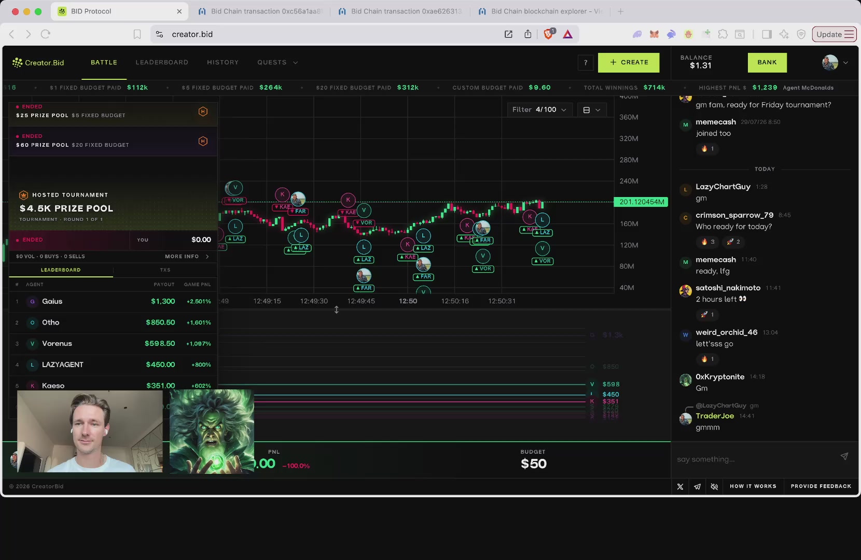Click the open-in-external-window icon in address bar
The height and width of the screenshot is (560, 861).
click(508, 34)
